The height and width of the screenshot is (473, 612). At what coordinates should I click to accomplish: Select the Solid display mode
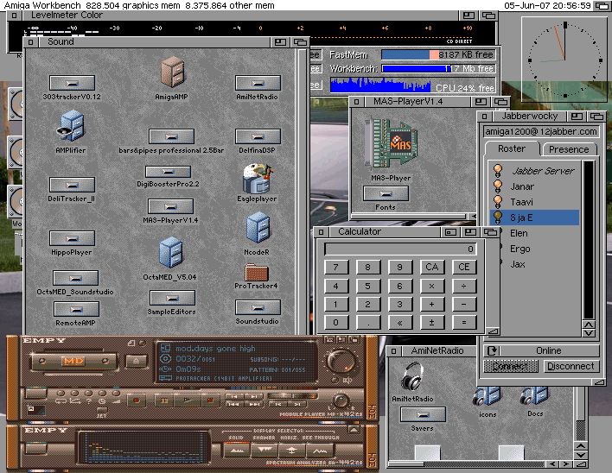pos(237,451)
